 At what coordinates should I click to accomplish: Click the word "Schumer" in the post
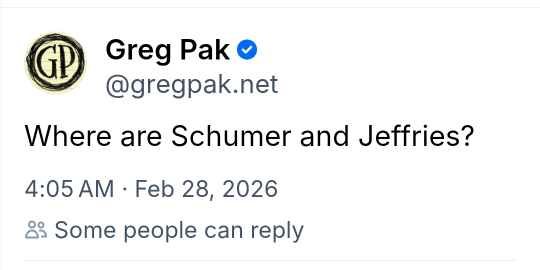point(230,136)
